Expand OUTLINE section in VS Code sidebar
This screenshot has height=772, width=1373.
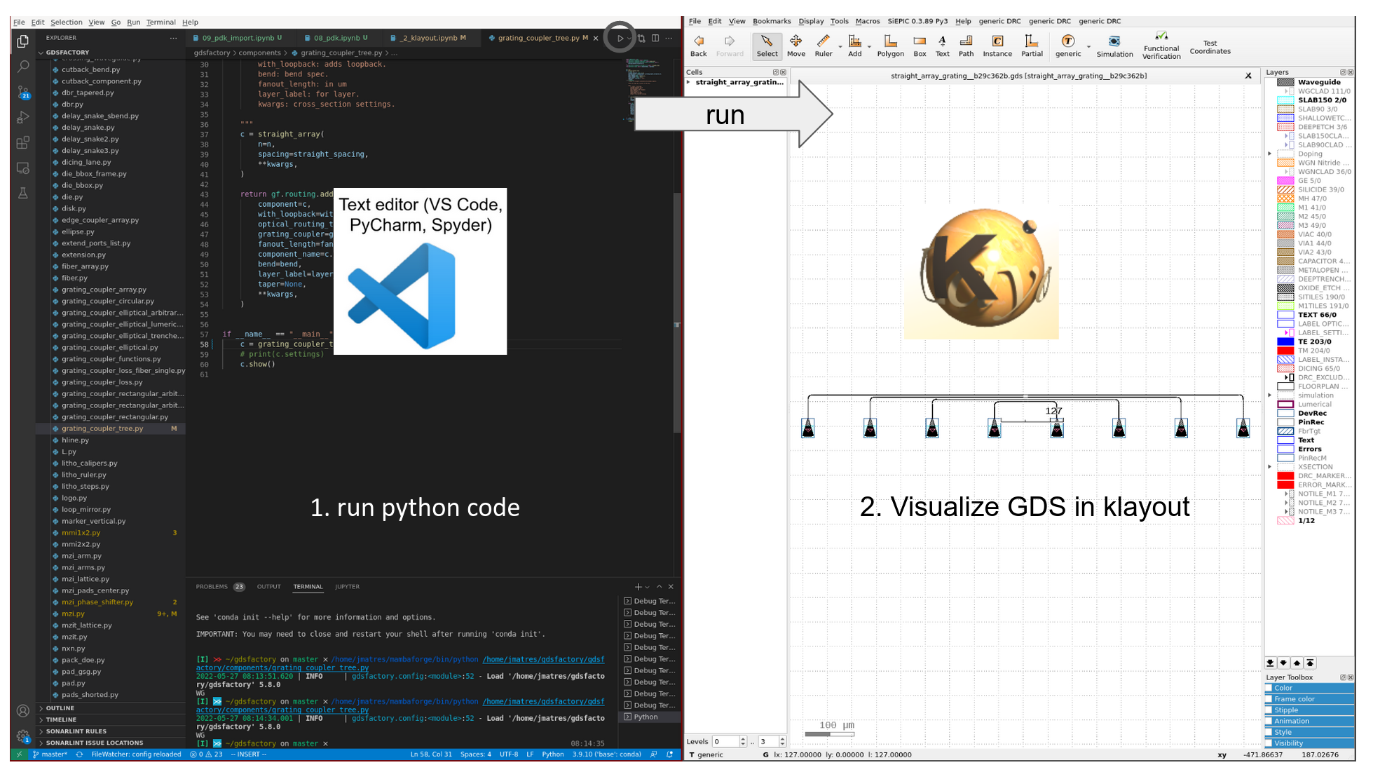[43, 707]
